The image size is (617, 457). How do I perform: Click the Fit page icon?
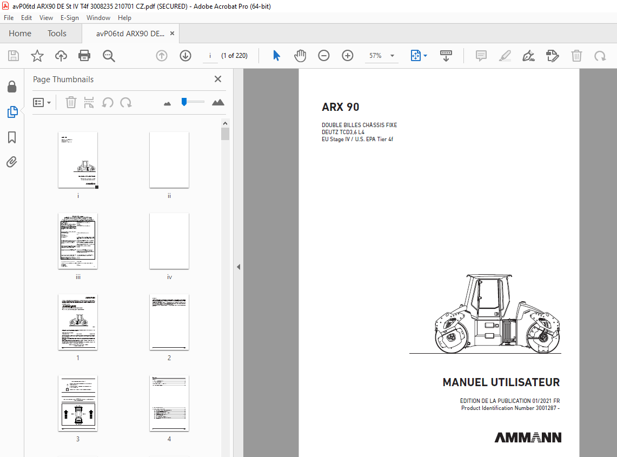[415, 56]
